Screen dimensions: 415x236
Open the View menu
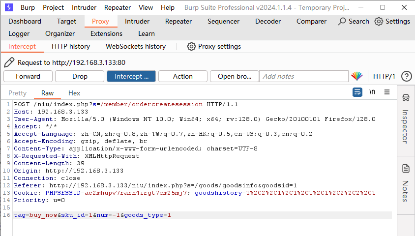146,7
